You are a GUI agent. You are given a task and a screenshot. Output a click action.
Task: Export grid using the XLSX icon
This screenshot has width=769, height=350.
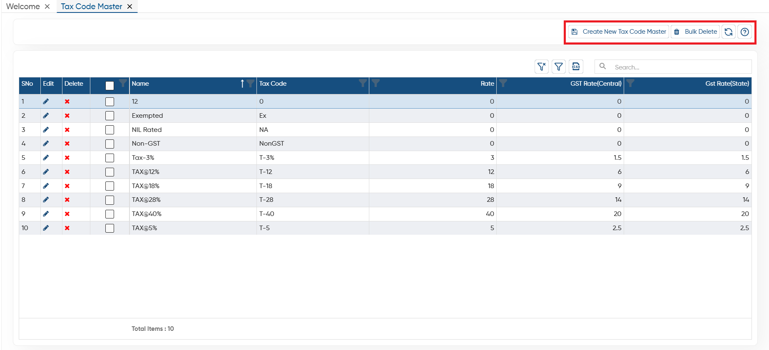point(576,67)
